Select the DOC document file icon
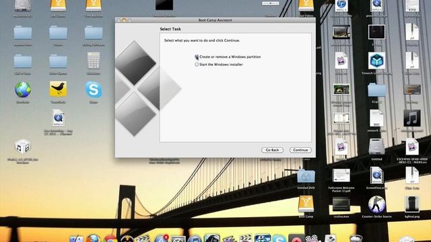431x242 pixels. tap(376, 118)
